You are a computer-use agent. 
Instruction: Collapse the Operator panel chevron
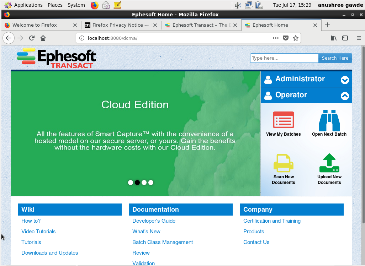click(x=345, y=96)
